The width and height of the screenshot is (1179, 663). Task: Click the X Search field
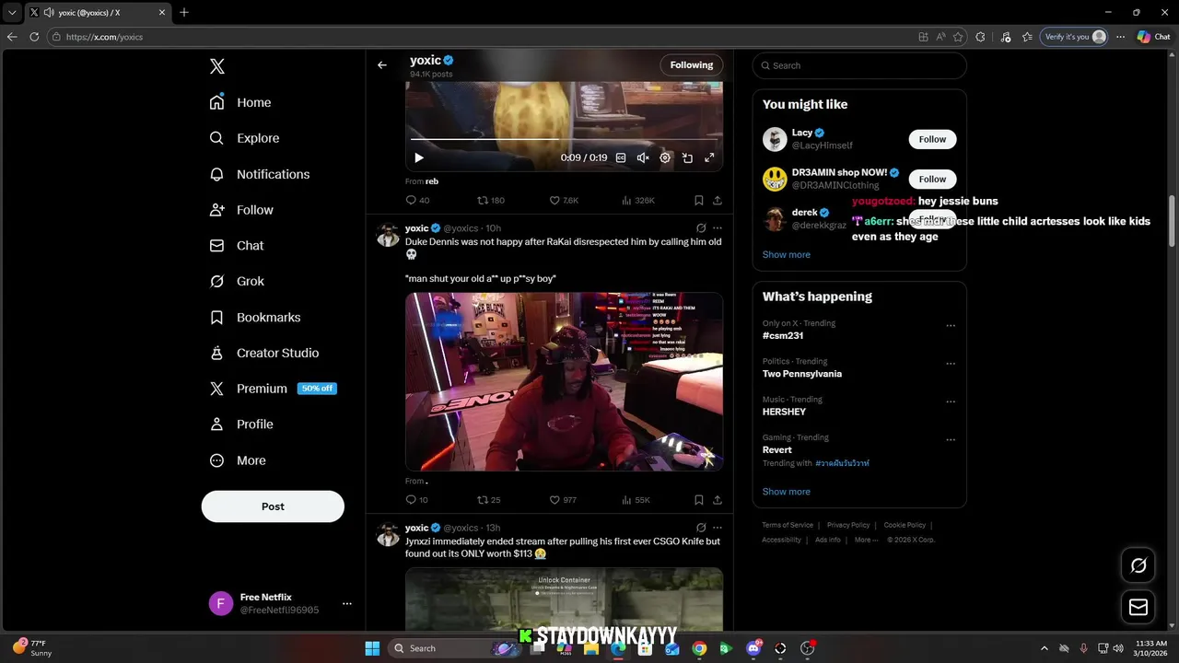(859, 65)
